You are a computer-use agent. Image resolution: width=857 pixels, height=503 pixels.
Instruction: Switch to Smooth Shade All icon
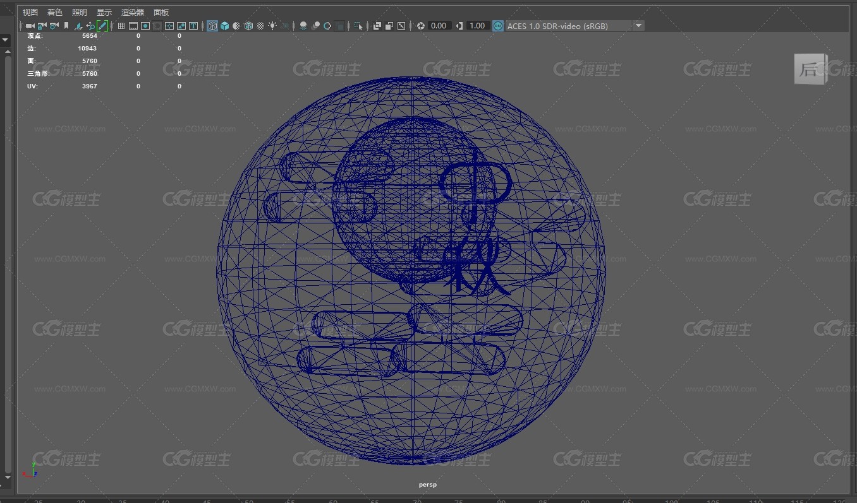[x=224, y=26]
